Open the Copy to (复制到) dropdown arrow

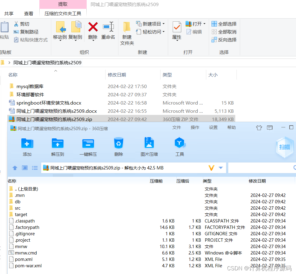pyautogui.click(x=75, y=40)
